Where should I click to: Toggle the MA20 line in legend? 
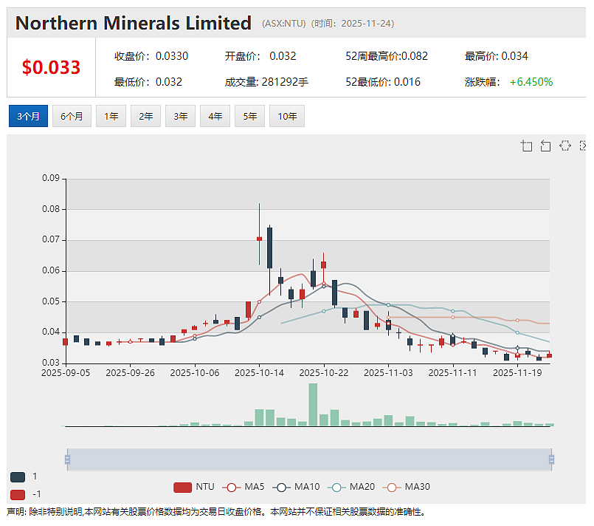coord(351,487)
